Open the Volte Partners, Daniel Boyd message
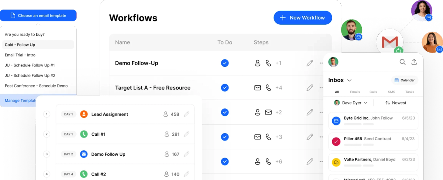Viewport: 443px width, 180px height. pyautogui.click(x=373, y=162)
